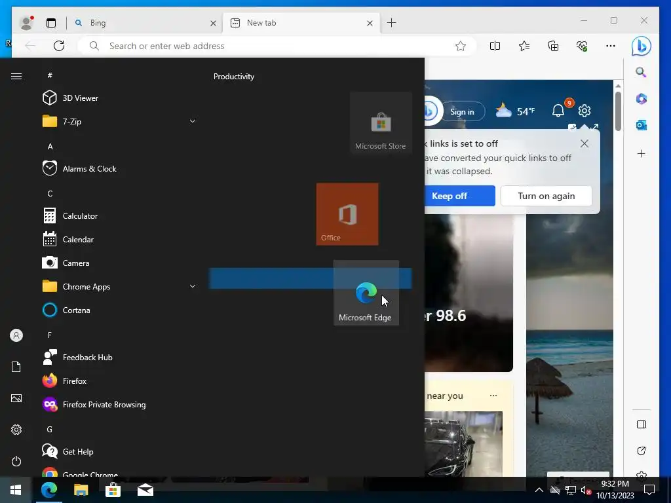Click the Power button in Start

click(x=16, y=461)
